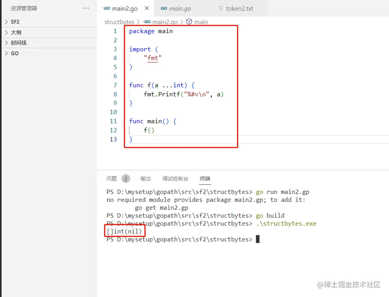Click the Go icon in the breadcrumb

coord(147,22)
